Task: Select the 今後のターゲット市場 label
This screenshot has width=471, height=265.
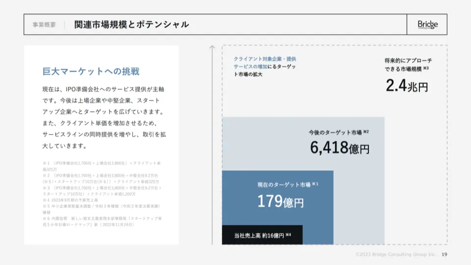Action: point(338,132)
